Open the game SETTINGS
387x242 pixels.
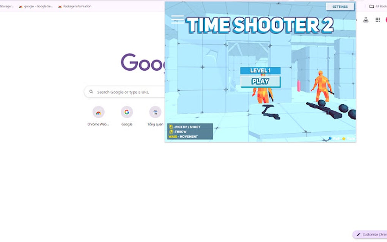[x=340, y=6]
